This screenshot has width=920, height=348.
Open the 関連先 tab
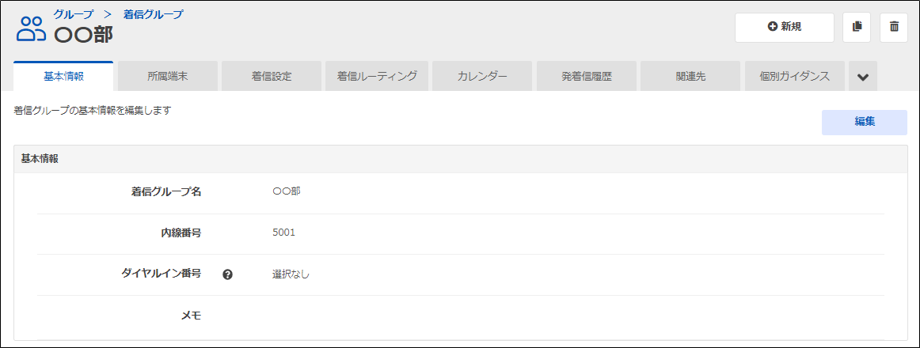690,76
